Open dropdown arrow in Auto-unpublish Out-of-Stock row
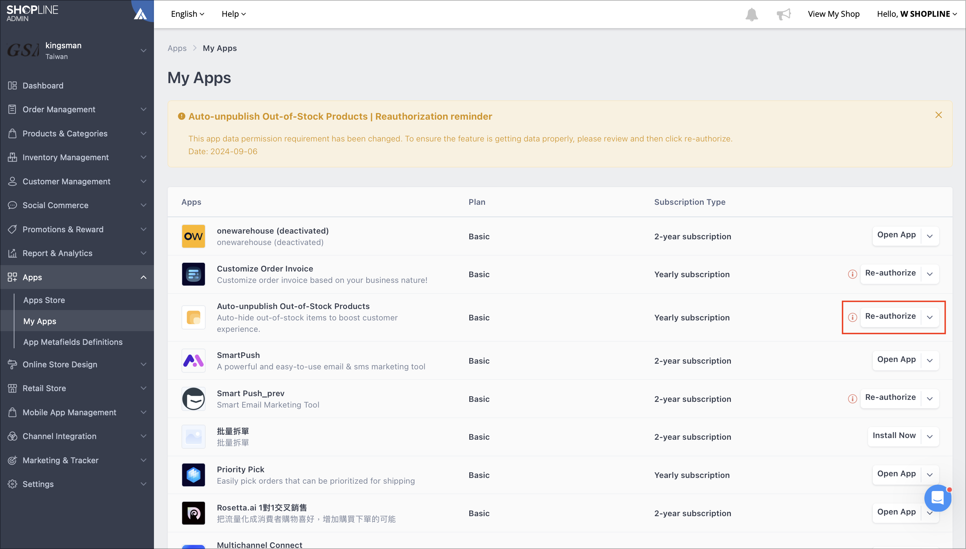966x549 pixels. 930,317
